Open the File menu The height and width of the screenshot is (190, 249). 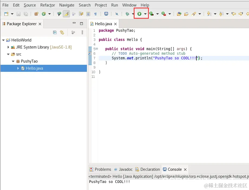pyautogui.click(x=5, y=5)
